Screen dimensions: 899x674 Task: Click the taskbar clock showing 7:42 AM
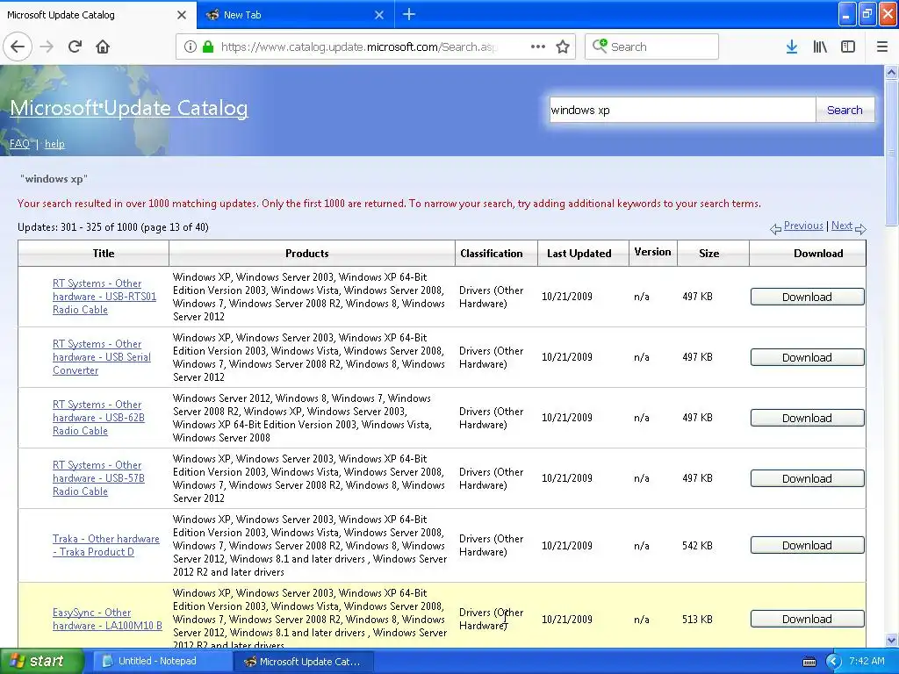[x=867, y=661]
